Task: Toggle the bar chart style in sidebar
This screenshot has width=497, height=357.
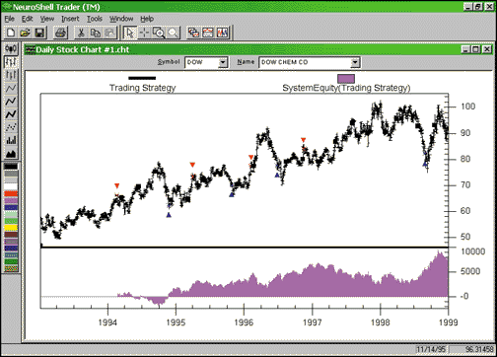Action: pyautogui.click(x=11, y=62)
